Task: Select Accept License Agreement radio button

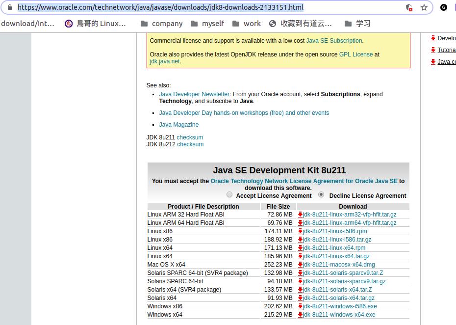Action: point(229,194)
